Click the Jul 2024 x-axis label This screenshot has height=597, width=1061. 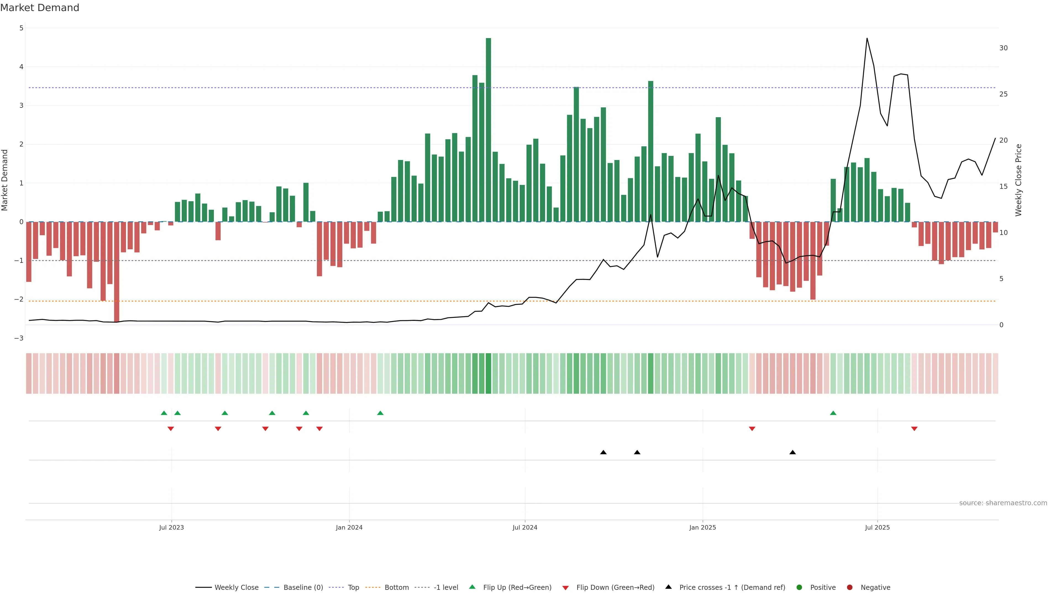click(525, 527)
